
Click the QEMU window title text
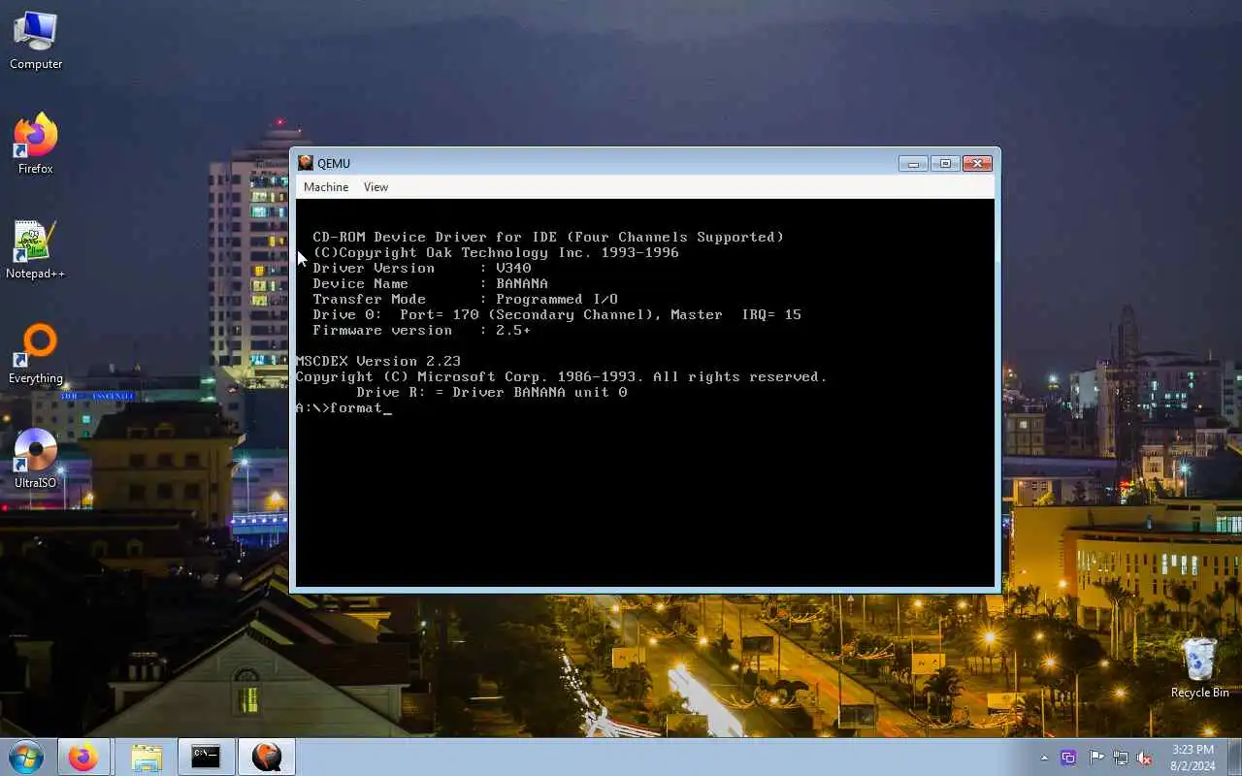[334, 164]
